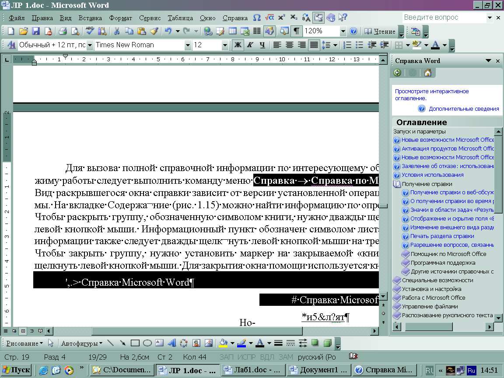Open the Правка menu
The image size is (504, 378).
coord(42,18)
